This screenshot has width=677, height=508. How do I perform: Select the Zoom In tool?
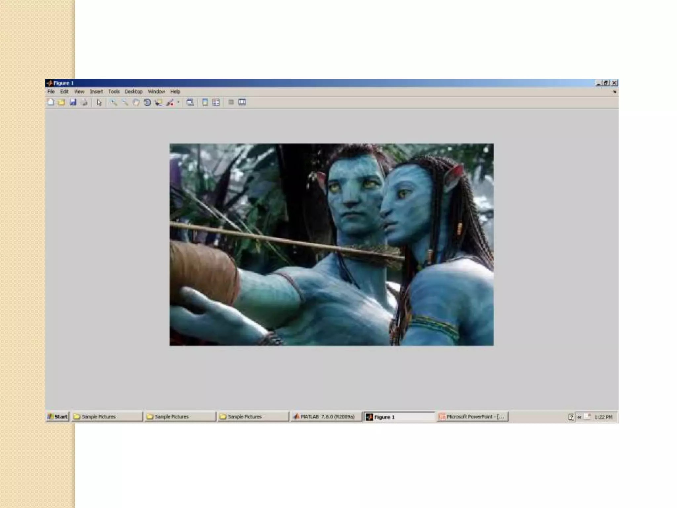pos(113,103)
